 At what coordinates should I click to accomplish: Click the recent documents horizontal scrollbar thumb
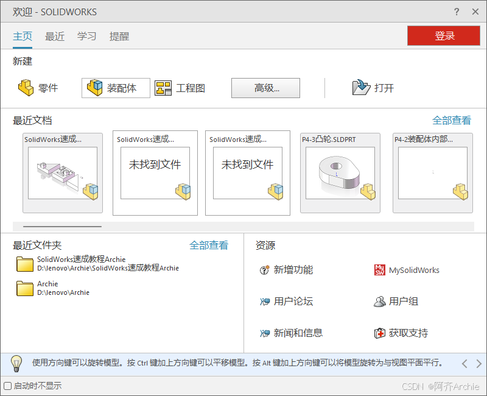click(x=62, y=227)
